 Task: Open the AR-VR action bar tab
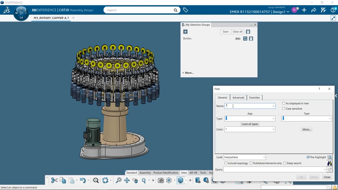[x=193, y=172]
